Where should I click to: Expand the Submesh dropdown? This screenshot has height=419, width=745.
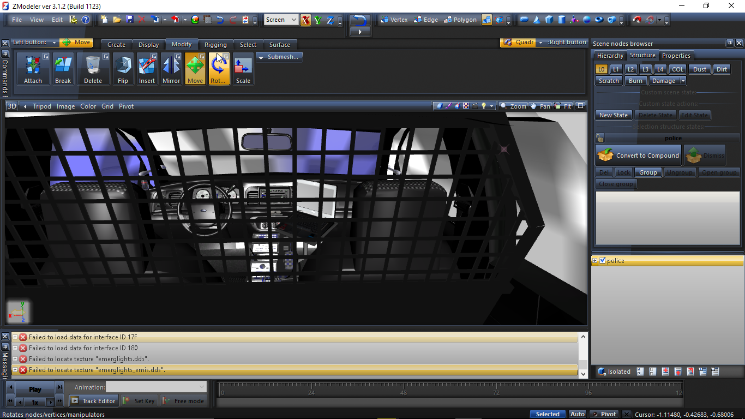(x=278, y=57)
